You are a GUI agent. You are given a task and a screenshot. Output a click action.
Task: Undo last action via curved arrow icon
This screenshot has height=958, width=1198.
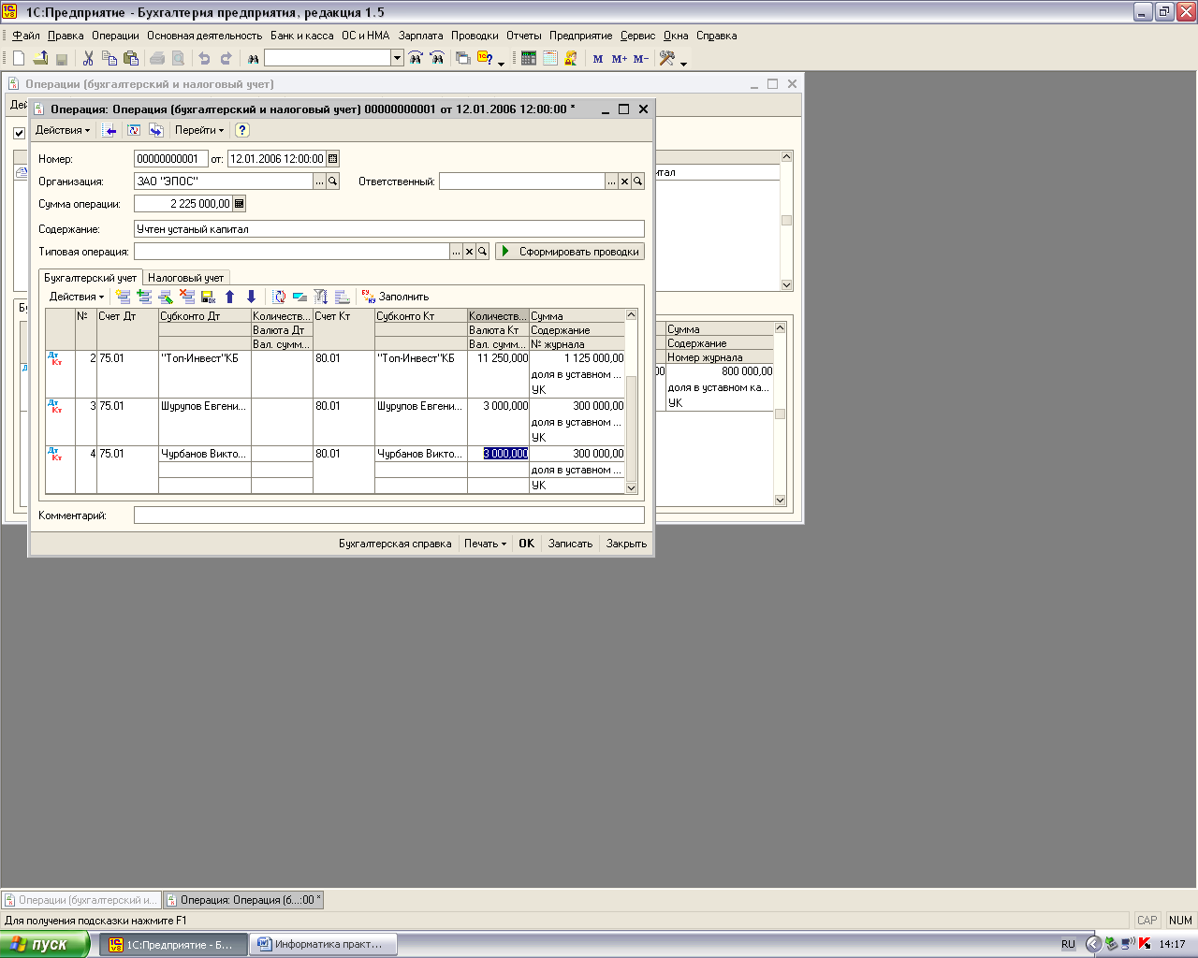tap(204, 58)
